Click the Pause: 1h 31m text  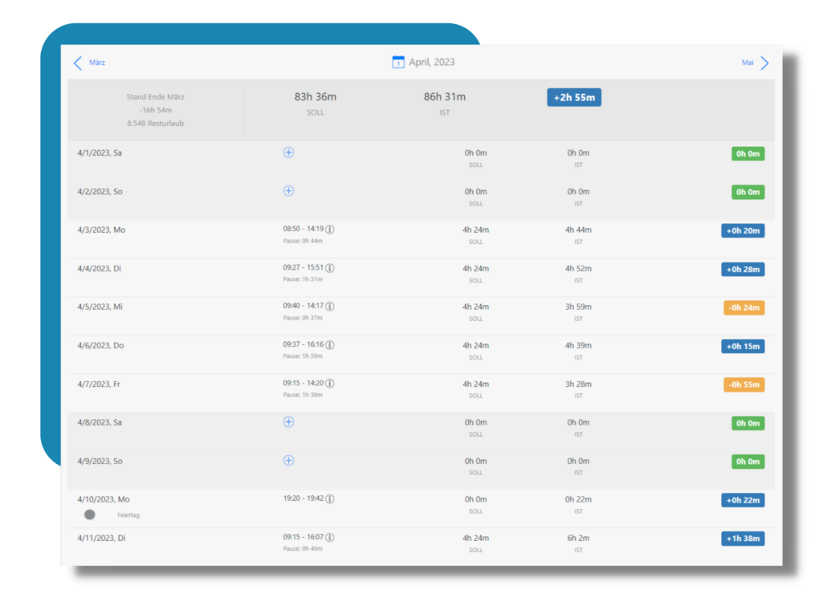click(x=303, y=279)
